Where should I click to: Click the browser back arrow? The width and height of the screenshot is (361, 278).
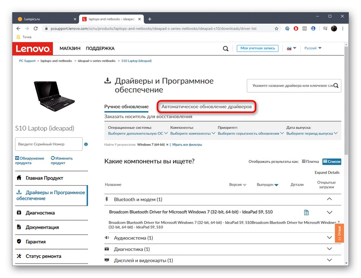[x=18, y=28]
